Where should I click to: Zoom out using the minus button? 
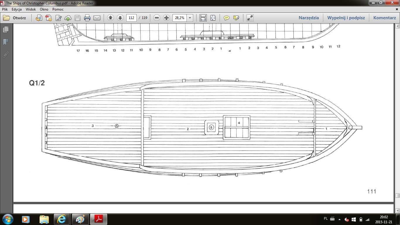tap(157, 18)
